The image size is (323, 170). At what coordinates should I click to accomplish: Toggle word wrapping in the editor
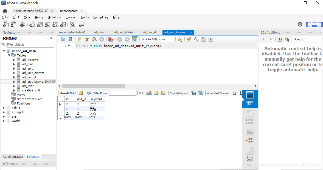click(x=211, y=39)
